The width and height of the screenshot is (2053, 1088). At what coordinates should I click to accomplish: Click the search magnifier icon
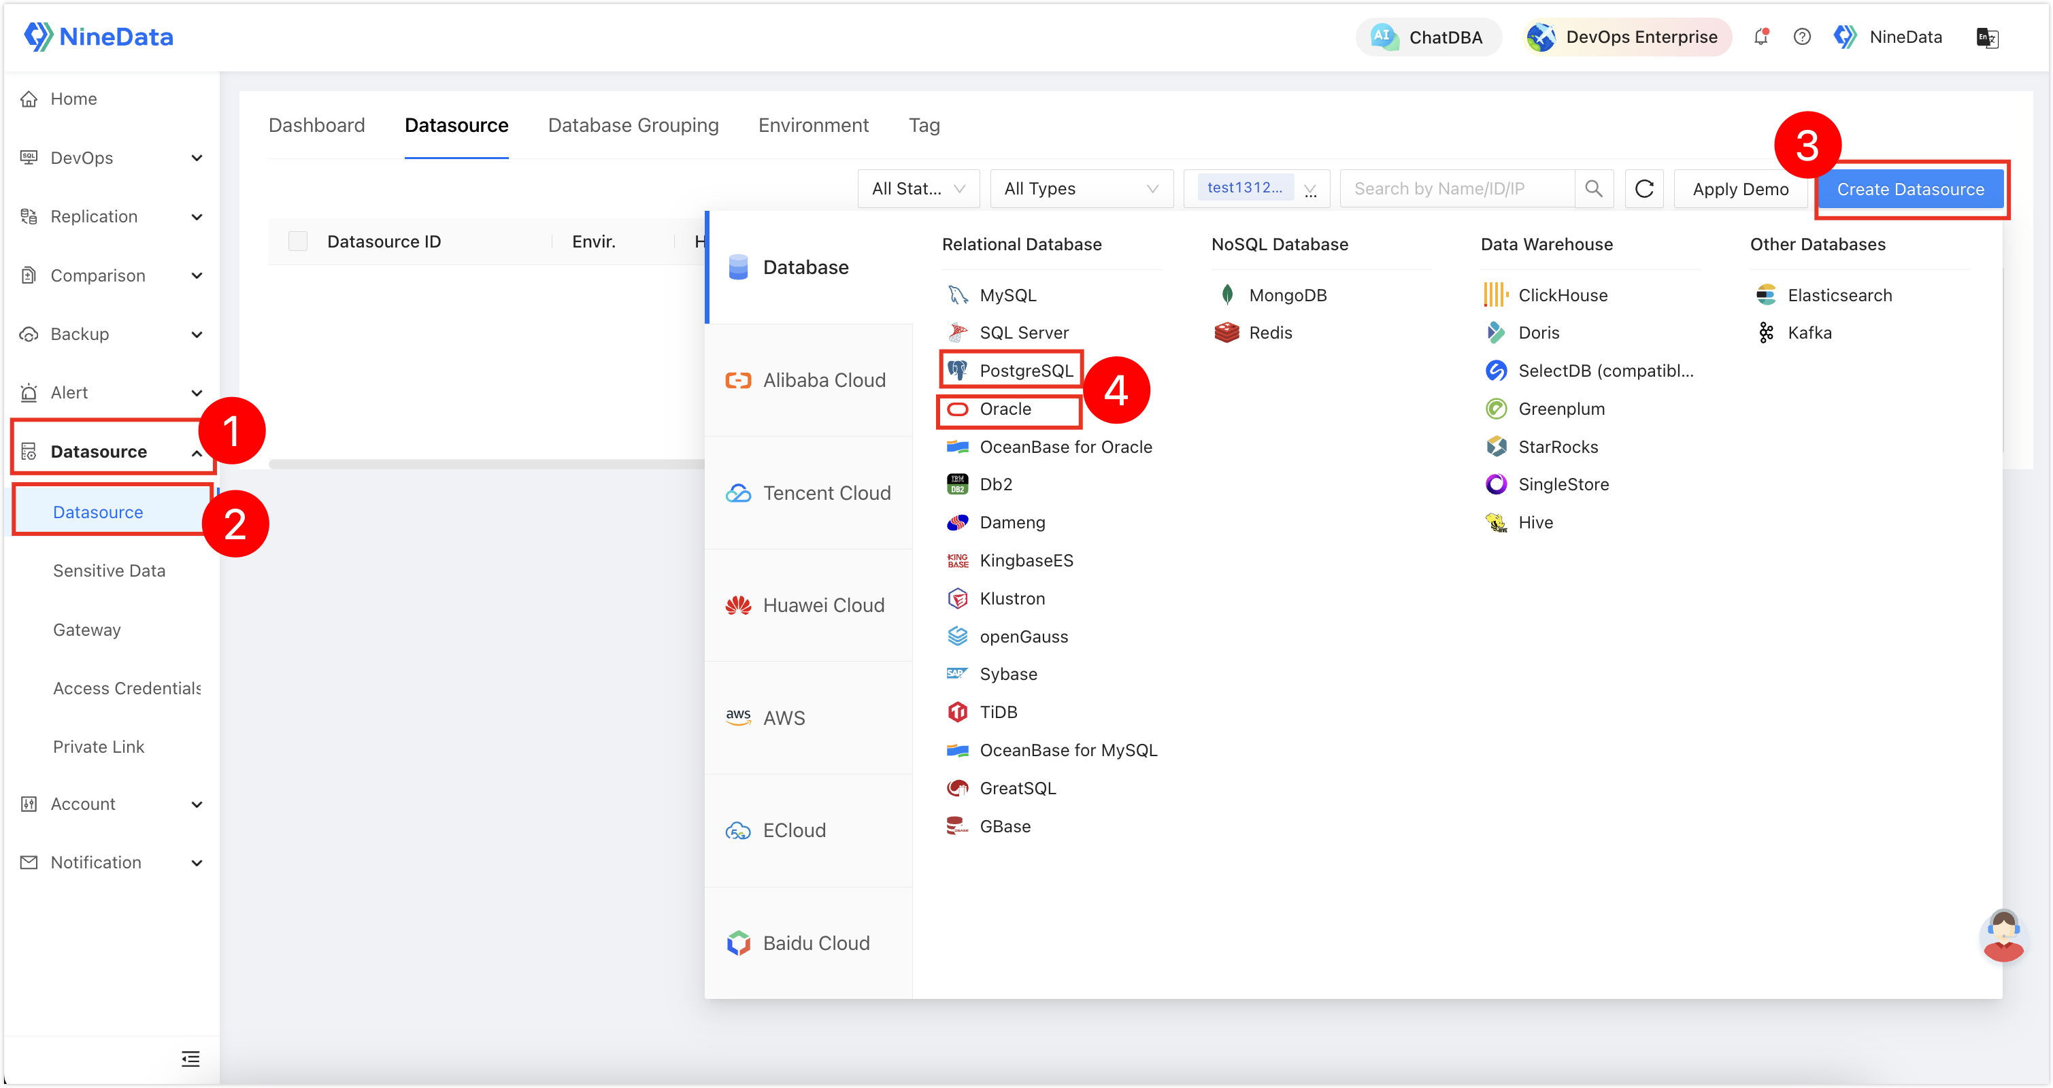click(1594, 189)
